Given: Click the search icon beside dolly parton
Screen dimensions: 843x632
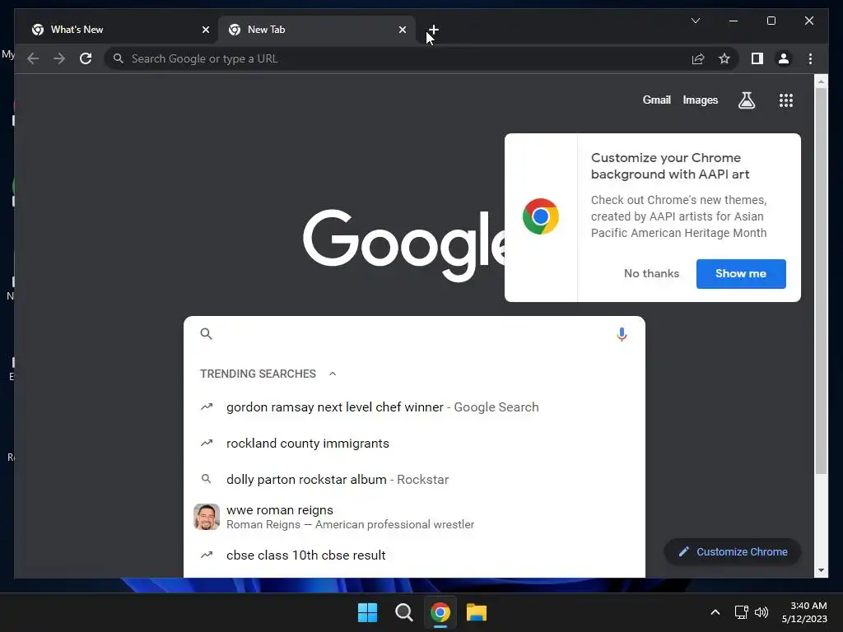Looking at the screenshot, I should [206, 479].
